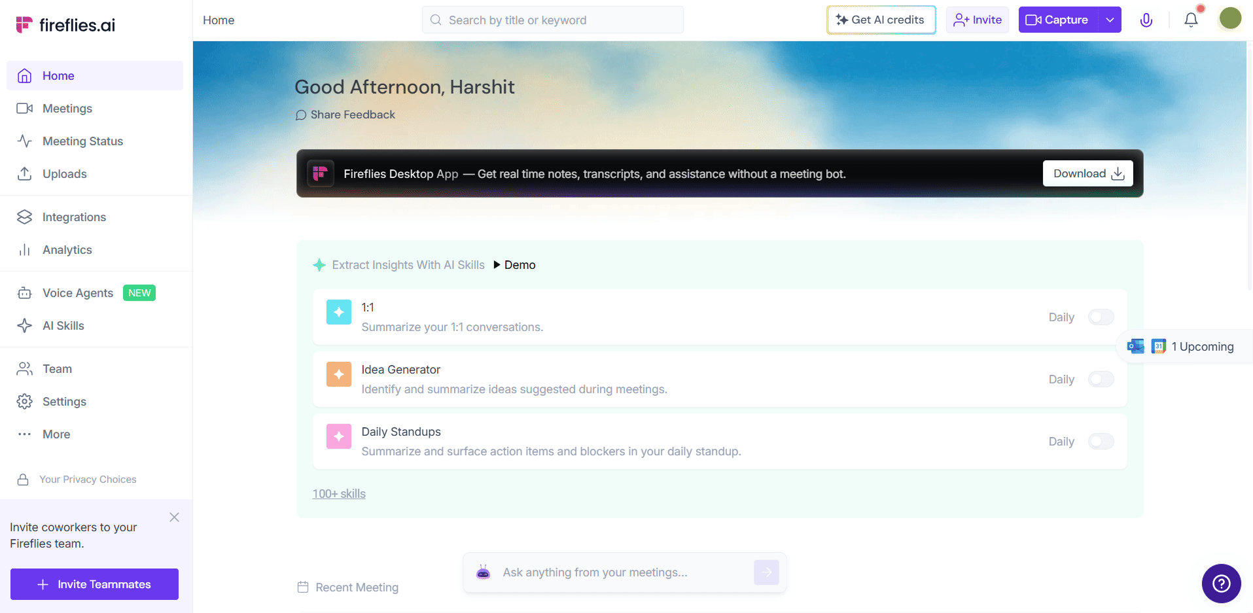Viewport: 1253px width, 613px height.
Task: Click the Recent Meeting calendar icon
Action: 303,587
